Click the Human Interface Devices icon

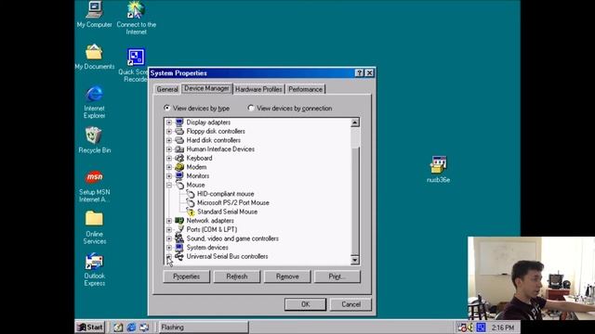click(x=179, y=149)
